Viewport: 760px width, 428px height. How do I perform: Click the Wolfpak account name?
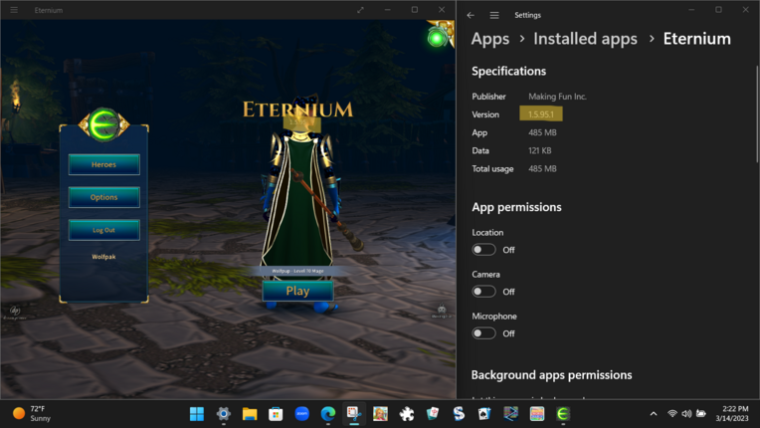(103, 257)
